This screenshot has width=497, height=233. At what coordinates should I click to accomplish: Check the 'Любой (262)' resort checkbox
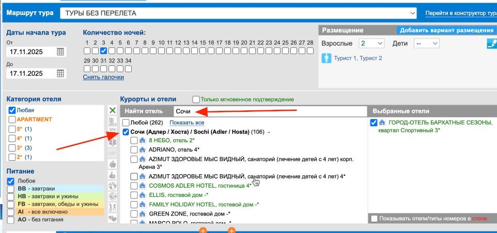pos(126,123)
